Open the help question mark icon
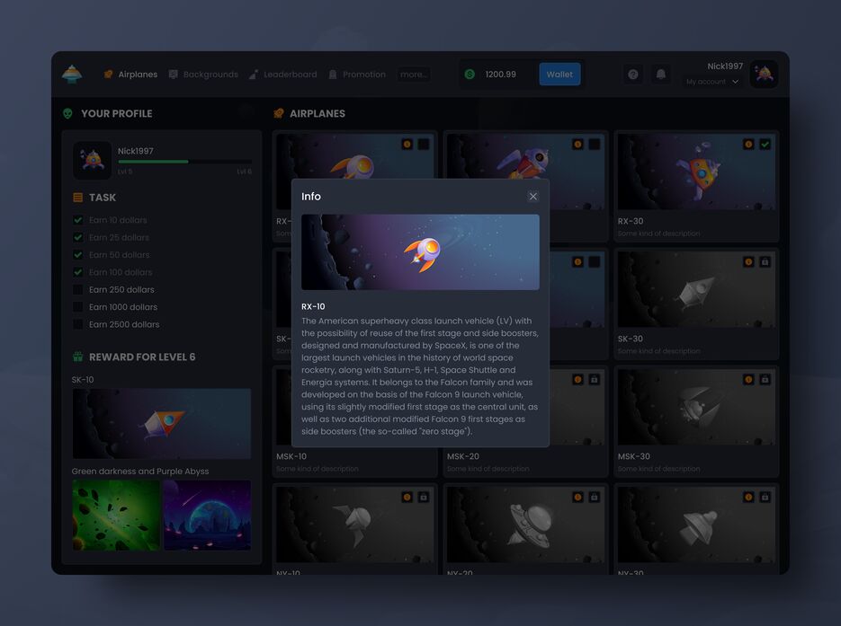The width and height of the screenshot is (841, 626). click(633, 75)
